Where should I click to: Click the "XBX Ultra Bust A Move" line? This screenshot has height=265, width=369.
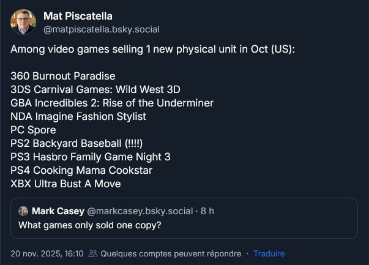click(65, 184)
